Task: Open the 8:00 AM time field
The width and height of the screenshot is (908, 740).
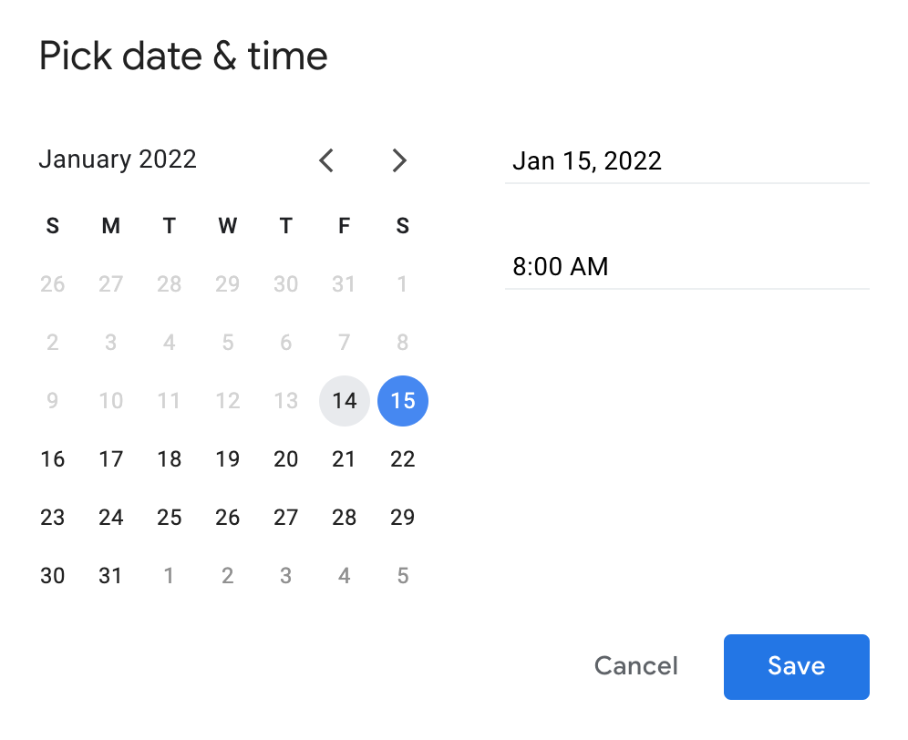Action: (x=686, y=267)
